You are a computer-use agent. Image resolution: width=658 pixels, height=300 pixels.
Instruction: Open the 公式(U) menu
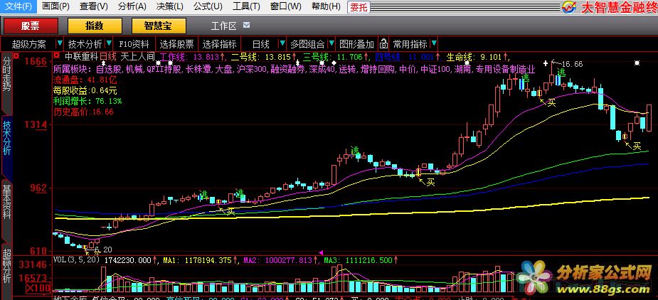[208, 6]
